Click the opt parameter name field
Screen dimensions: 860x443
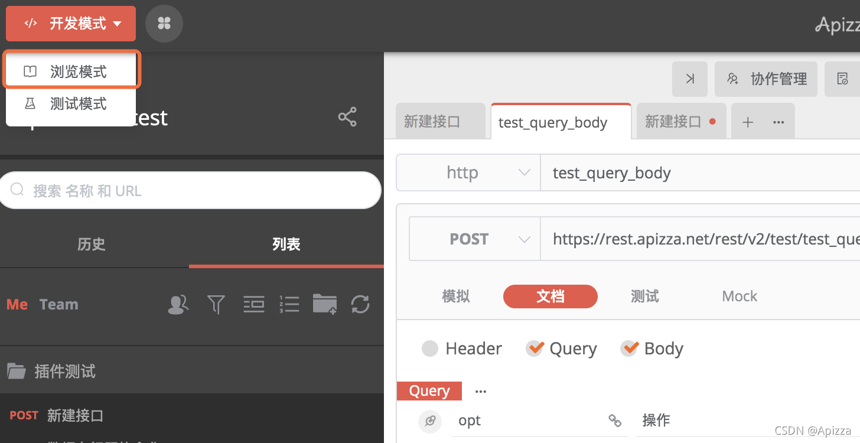pos(529,421)
